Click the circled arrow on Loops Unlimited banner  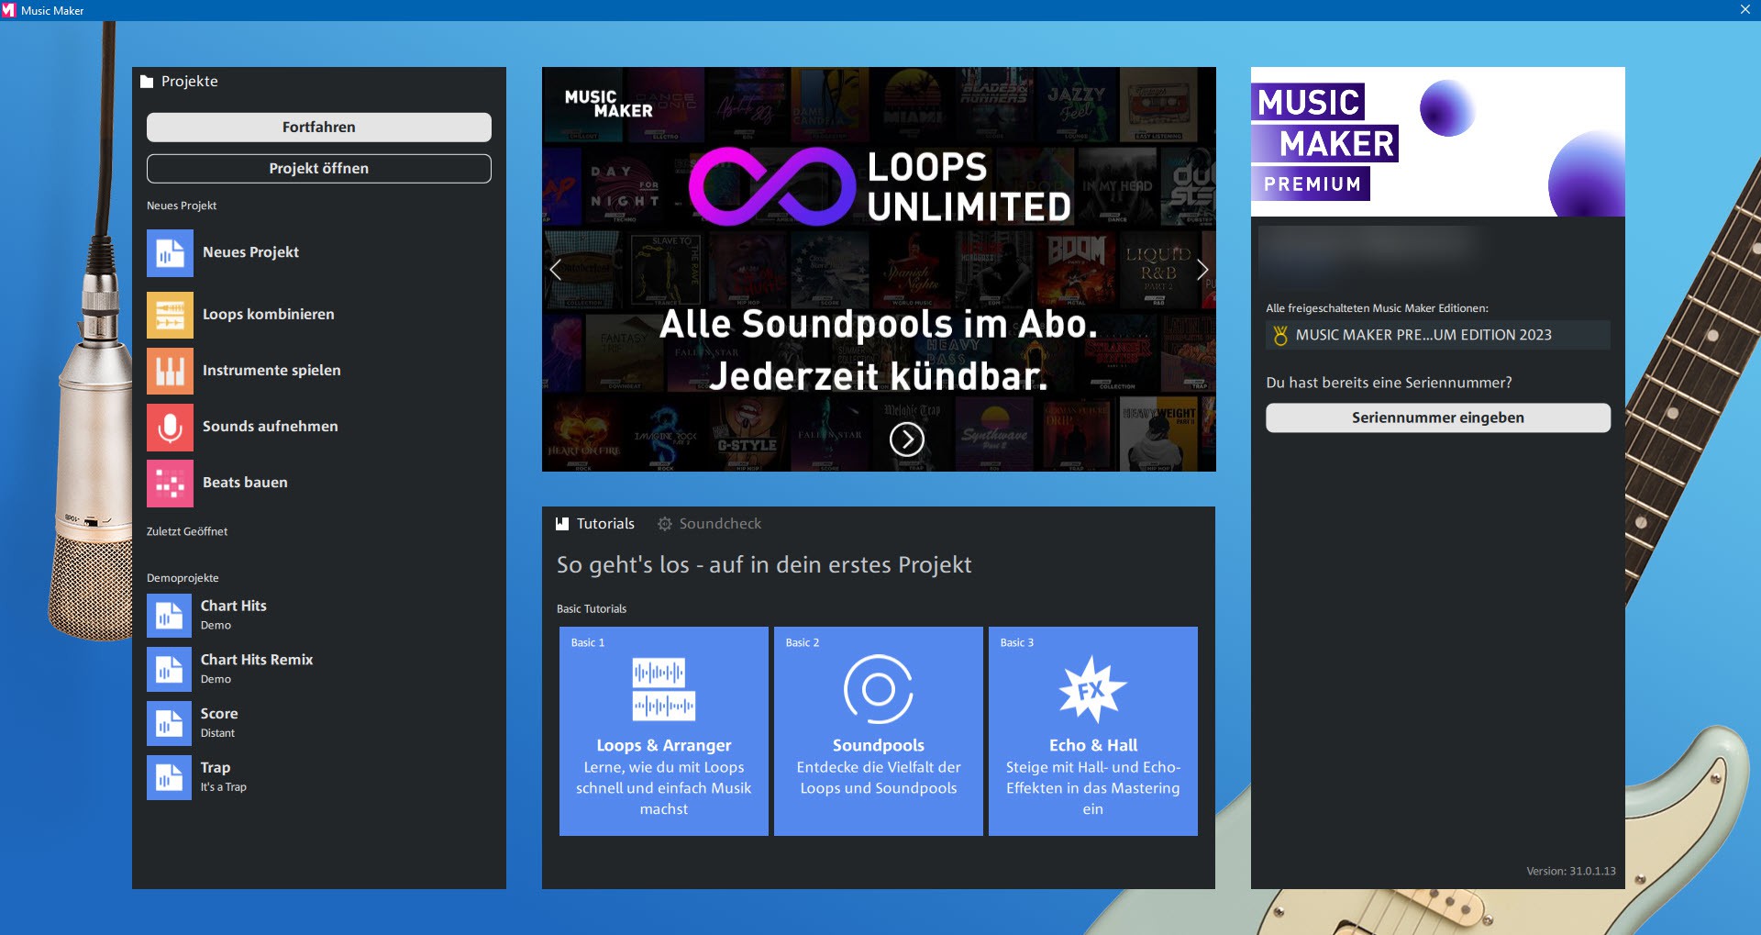pos(906,440)
